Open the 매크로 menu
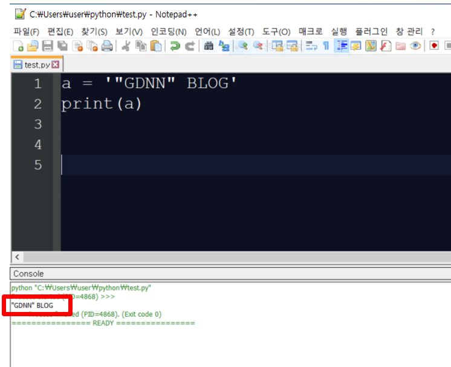 click(x=311, y=31)
